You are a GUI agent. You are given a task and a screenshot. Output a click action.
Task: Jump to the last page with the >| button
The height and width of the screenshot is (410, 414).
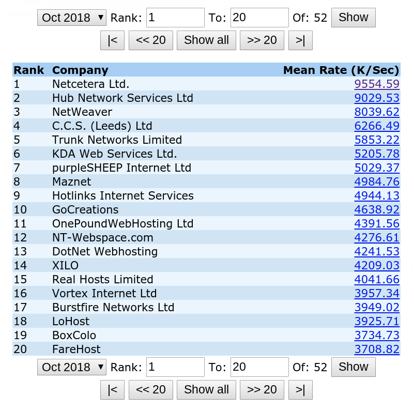(300, 40)
